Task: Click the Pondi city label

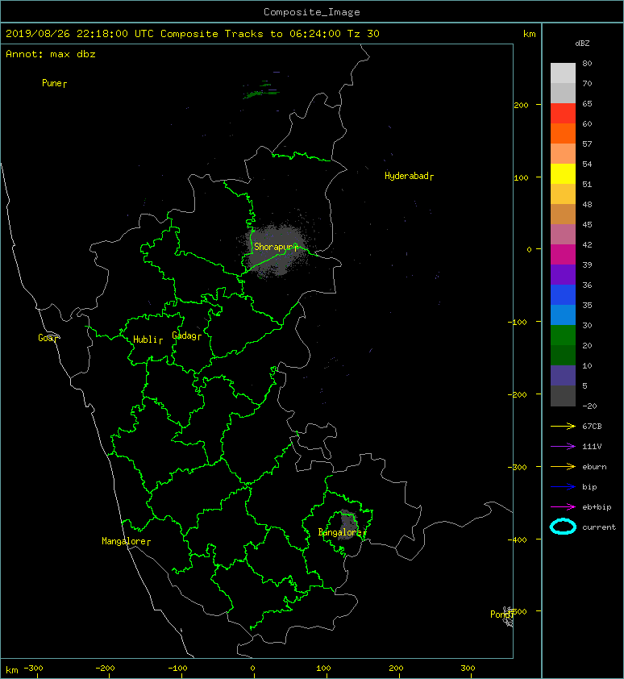Action: (x=501, y=614)
